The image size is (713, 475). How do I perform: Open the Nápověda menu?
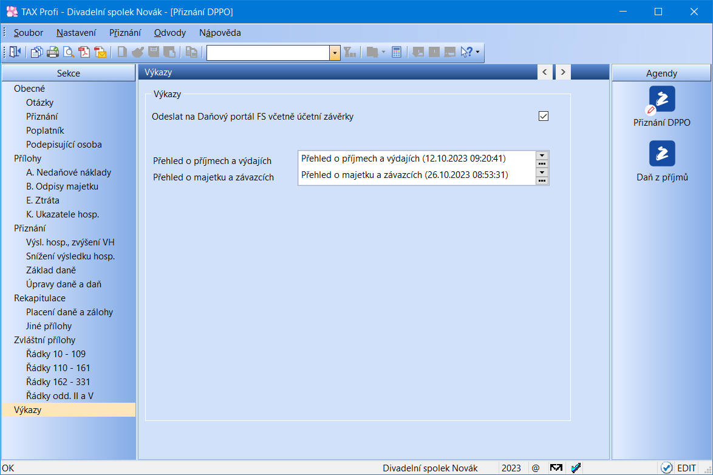click(x=220, y=33)
